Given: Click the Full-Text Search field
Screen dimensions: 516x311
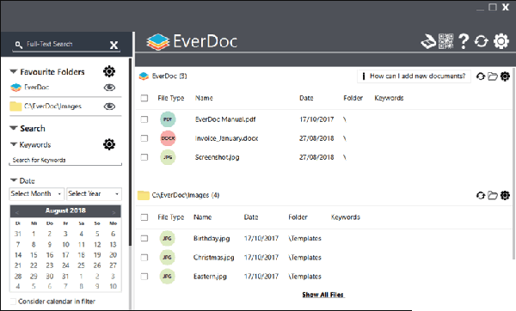Looking at the screenshot, I should pyautogui.click(x=66, y=44).
